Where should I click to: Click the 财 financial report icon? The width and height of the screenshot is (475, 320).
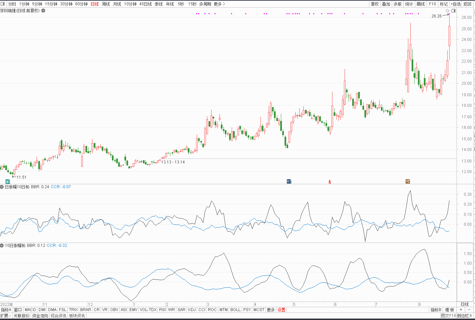coord(289,182)
